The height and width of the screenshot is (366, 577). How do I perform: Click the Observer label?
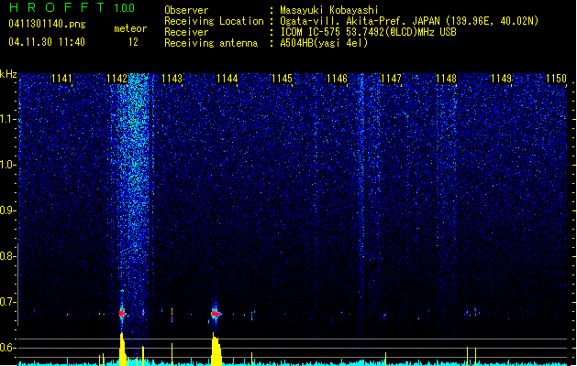(x=186, y=10)
